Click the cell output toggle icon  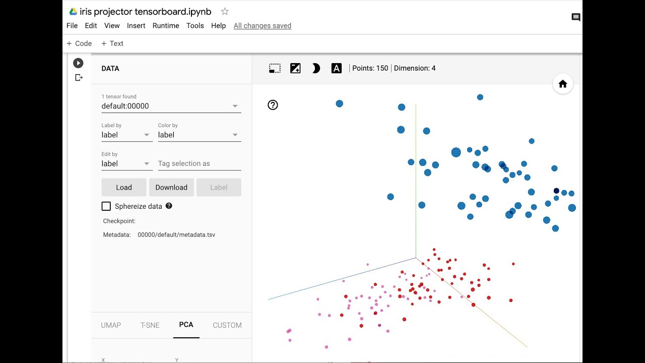pyautogui.click(x=79, y=78)
